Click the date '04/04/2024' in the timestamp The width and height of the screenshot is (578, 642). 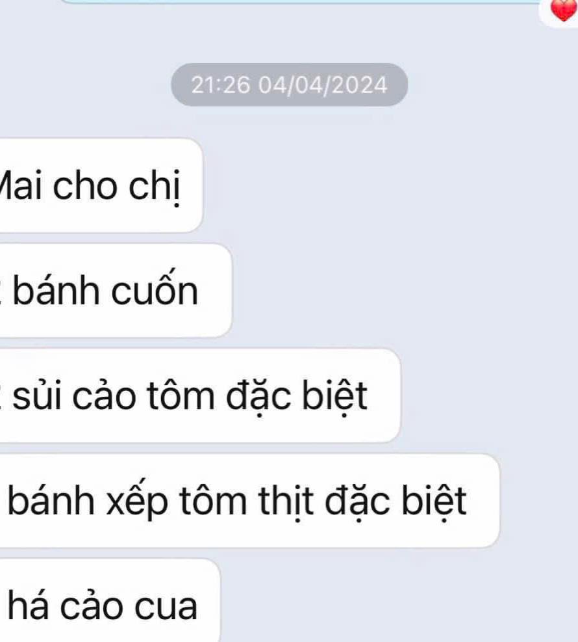tap(323, 85)
